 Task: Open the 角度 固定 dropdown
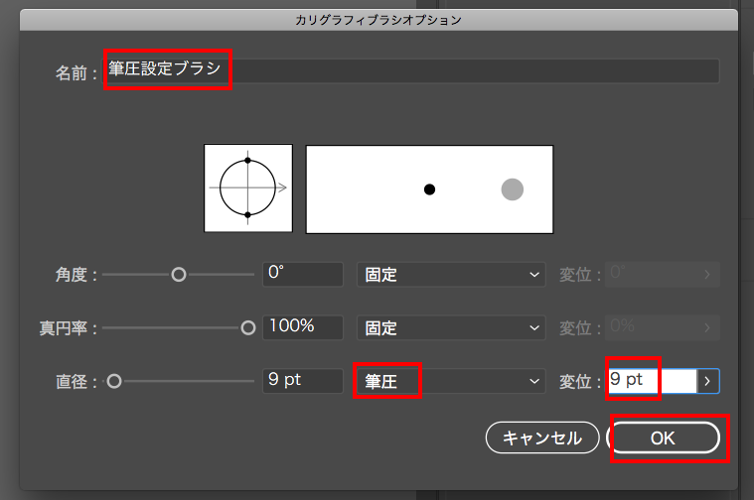click(451, 274)
